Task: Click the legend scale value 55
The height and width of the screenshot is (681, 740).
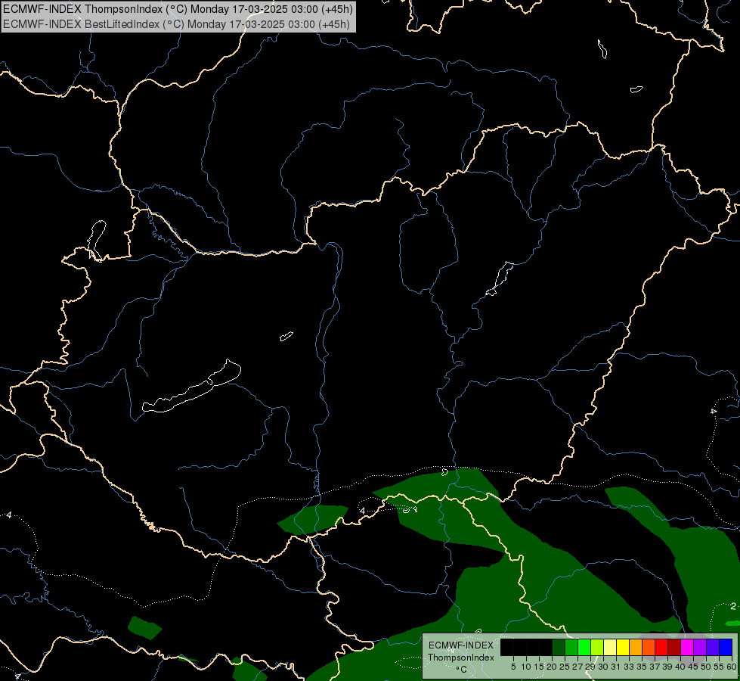Action: [x=719, y=667]
